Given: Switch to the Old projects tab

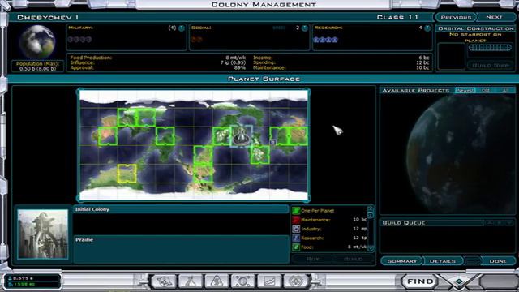Looking at the screenshot, I should [x=486, y=90].
